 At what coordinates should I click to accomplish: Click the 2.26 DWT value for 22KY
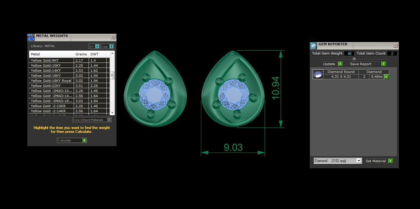tap(94, 86)
